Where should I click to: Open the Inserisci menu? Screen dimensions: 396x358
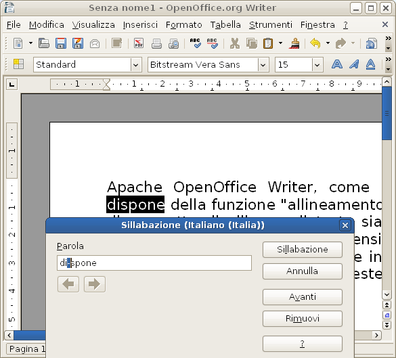tap(140, 25)
